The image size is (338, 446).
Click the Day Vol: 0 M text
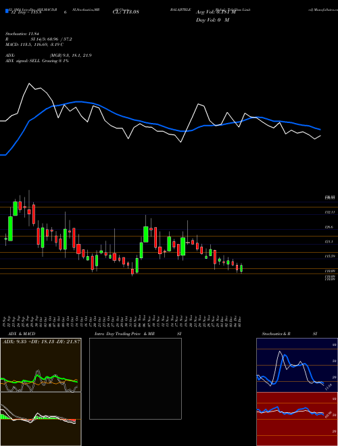212,20
